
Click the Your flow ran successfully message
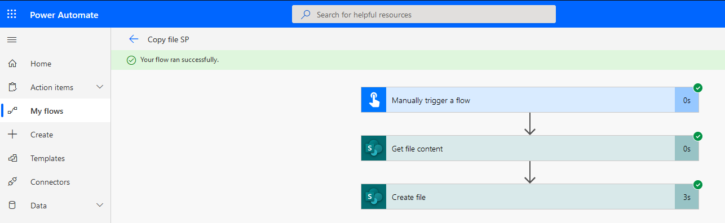click(179, 59)
